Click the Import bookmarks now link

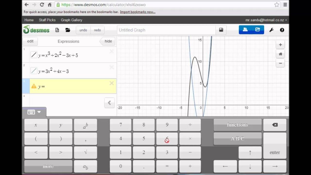point(138,12)
